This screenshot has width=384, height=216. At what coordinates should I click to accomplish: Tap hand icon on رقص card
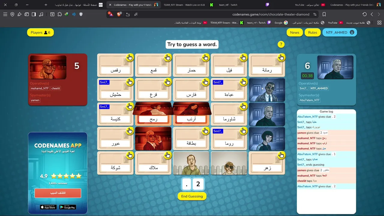click(x=130, y=57)
